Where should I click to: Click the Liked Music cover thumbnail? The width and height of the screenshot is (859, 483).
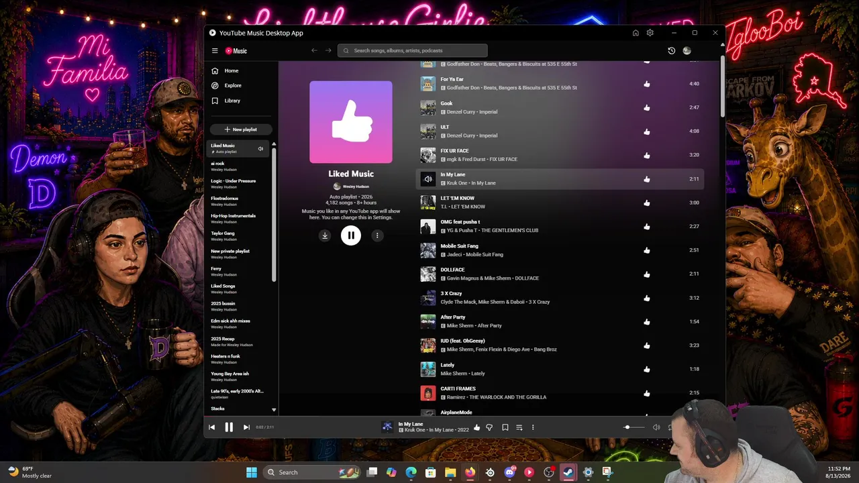pos(351,122)
